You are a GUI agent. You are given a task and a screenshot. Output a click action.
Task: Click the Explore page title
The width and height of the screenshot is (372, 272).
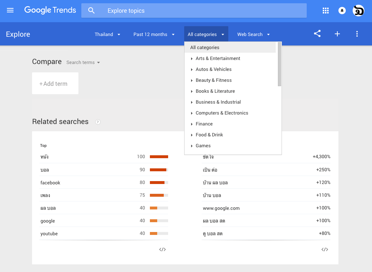18,34
